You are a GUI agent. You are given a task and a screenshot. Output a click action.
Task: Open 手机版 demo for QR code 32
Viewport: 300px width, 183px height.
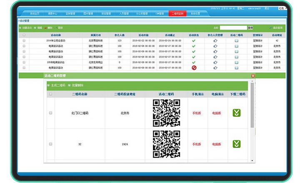pyautogui.click(x=197, y=144)
